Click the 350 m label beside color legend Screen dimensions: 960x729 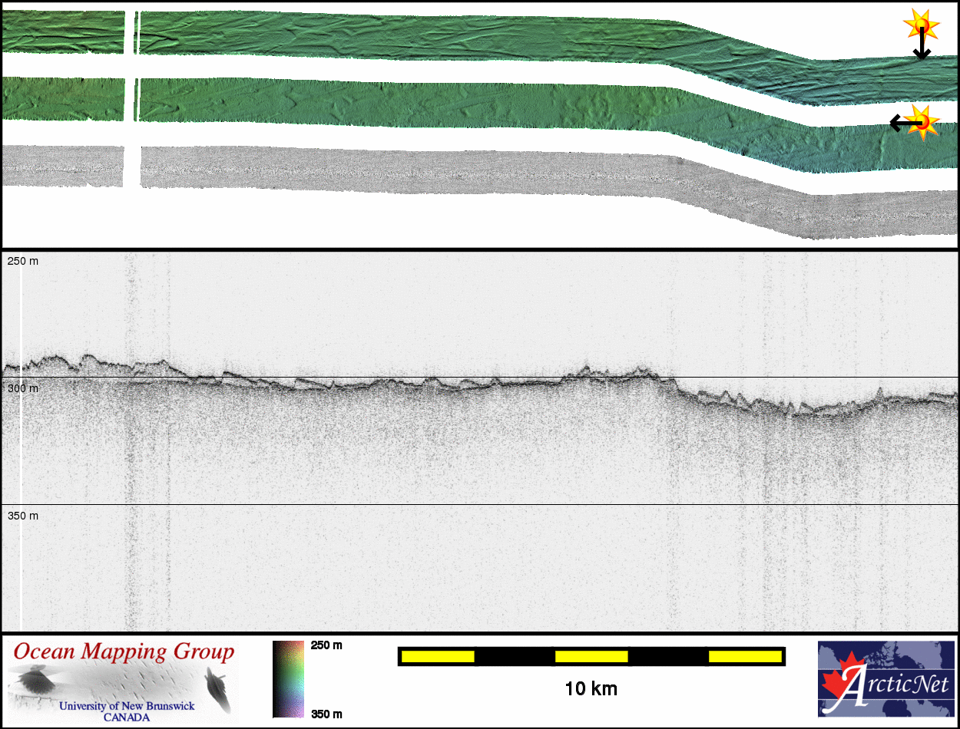click(x=326, y=714)
